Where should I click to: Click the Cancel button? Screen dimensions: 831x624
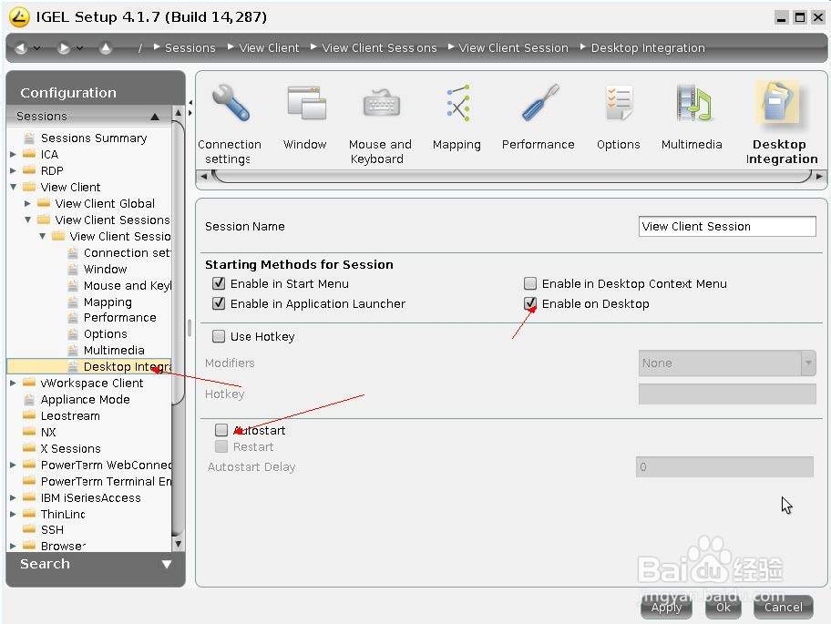click(784, 607)
